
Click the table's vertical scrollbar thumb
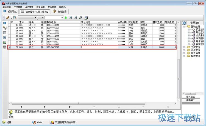point(179,79)
